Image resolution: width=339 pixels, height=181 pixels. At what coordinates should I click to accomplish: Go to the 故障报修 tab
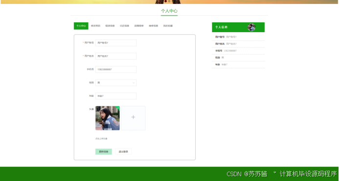(x=139, y=26)
